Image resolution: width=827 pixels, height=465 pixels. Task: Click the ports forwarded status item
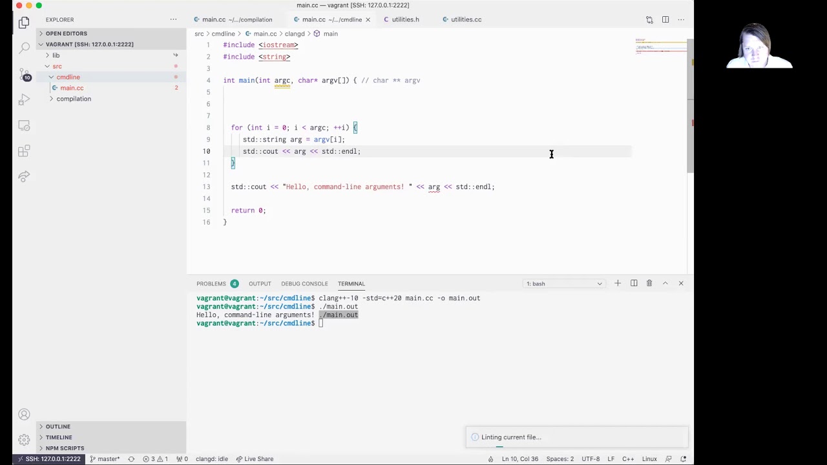coord(182,459)
